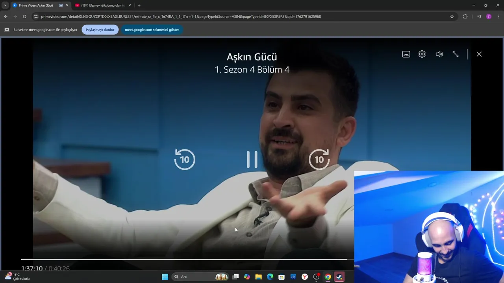
Task: Open the Windows Start menu
Action: [165, 277]
